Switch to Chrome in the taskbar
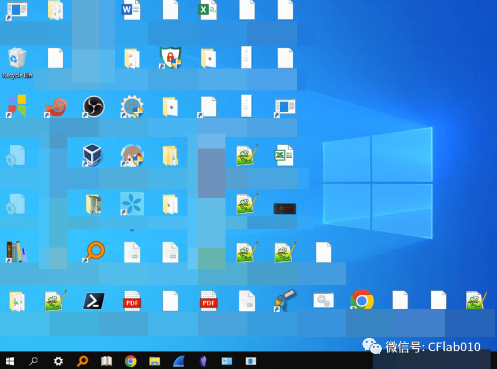Image resolution: width=497 pixels, height=369 pixels. pyautogui.click(x=131, y=361)
